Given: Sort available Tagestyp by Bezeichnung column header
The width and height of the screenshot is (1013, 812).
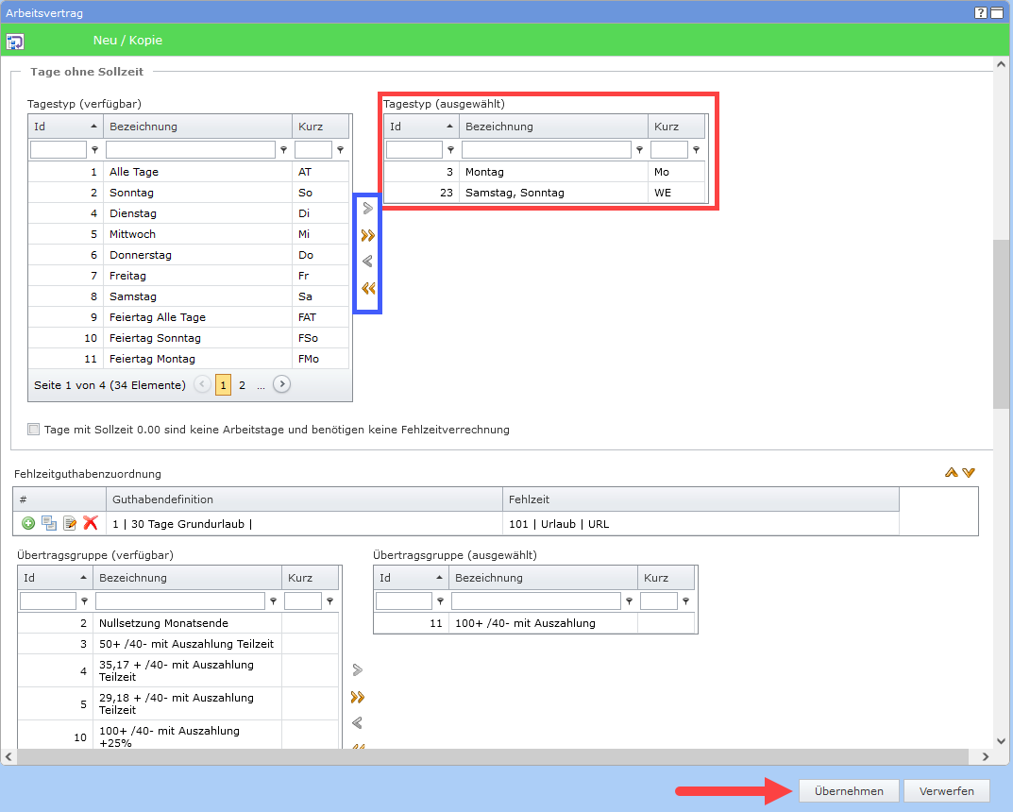Looking at the screenshot, I should pos(198,127).
